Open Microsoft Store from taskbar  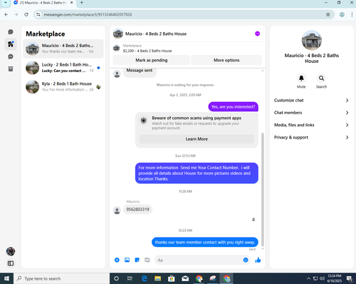[x=172, y=278]
